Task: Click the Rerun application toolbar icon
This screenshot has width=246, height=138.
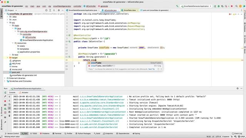Action: click(x=215, y=6)
